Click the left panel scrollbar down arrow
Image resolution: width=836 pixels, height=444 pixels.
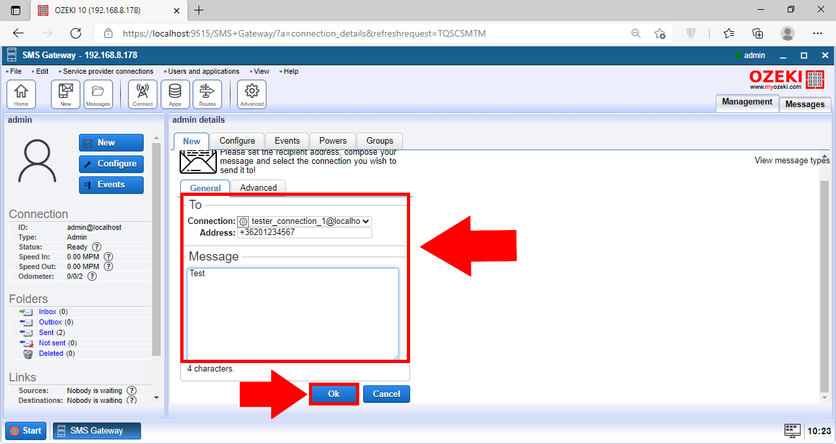click(x=156, y=397)
